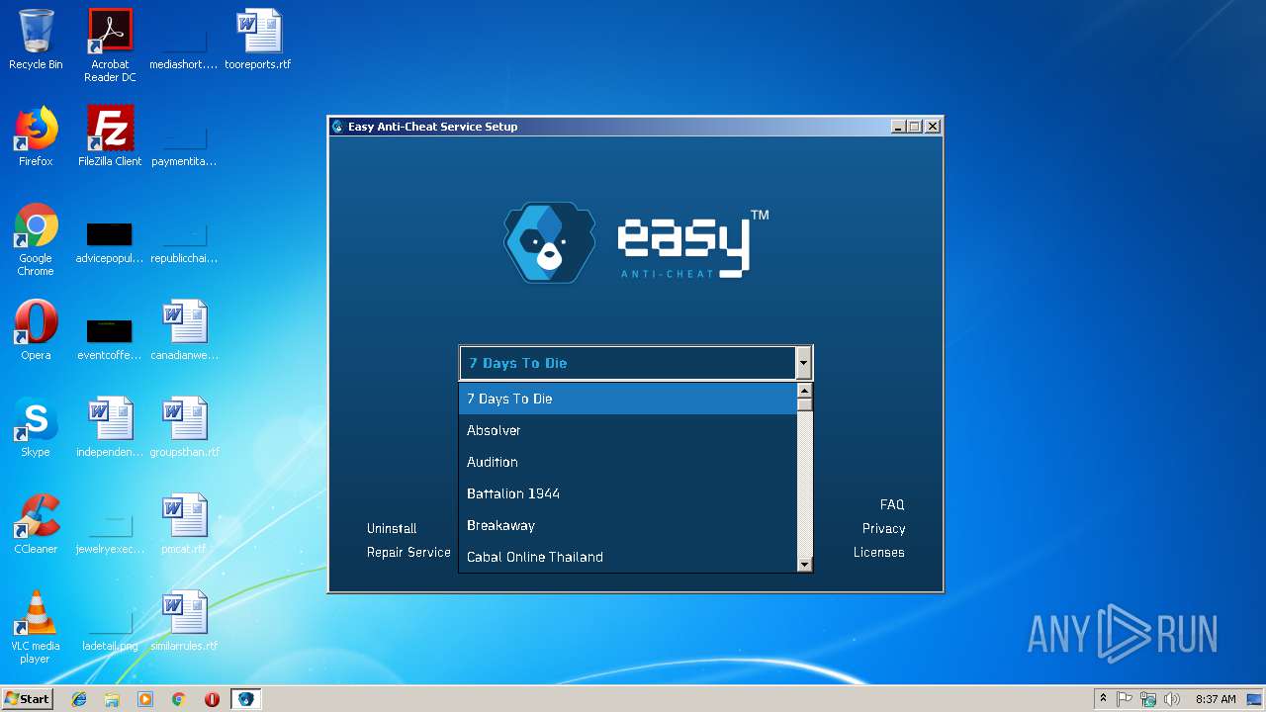Click the game list scroll-down arrow

[x=804, y=565]
